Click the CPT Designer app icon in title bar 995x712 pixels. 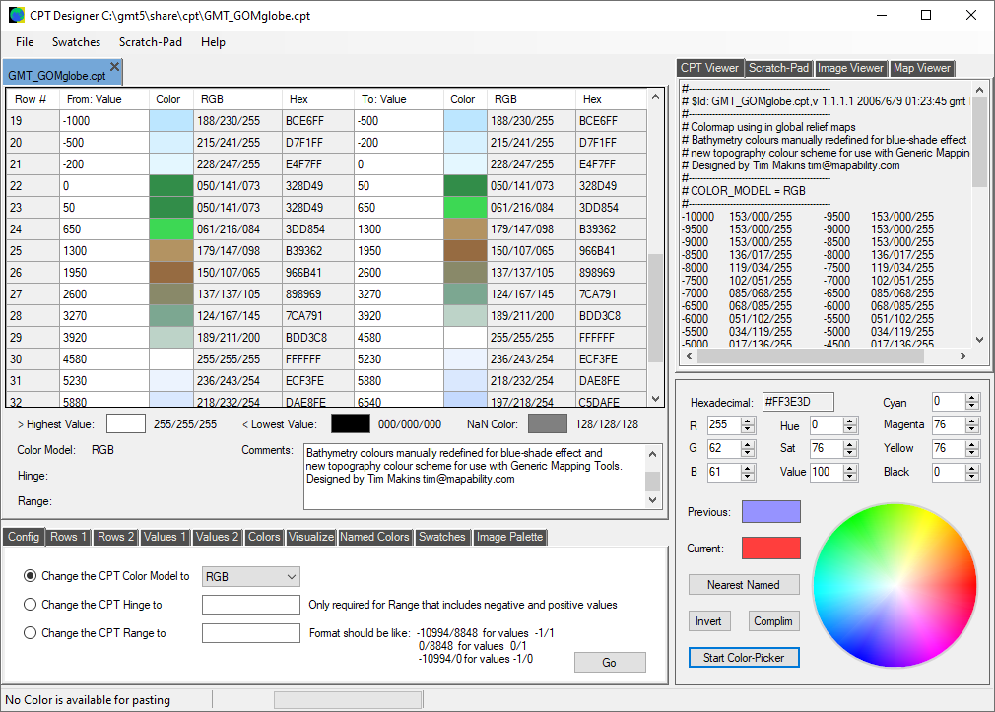tap(17, 15)
